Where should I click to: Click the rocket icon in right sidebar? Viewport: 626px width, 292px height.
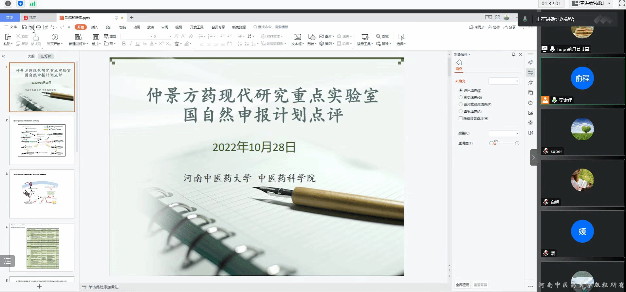(530, 62)
